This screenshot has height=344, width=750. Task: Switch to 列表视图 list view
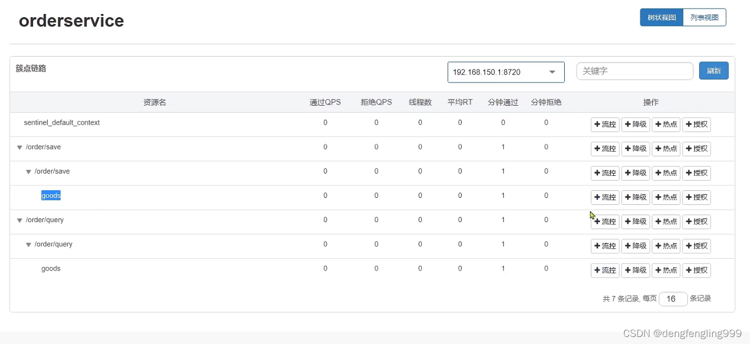(x=704, y=17)
